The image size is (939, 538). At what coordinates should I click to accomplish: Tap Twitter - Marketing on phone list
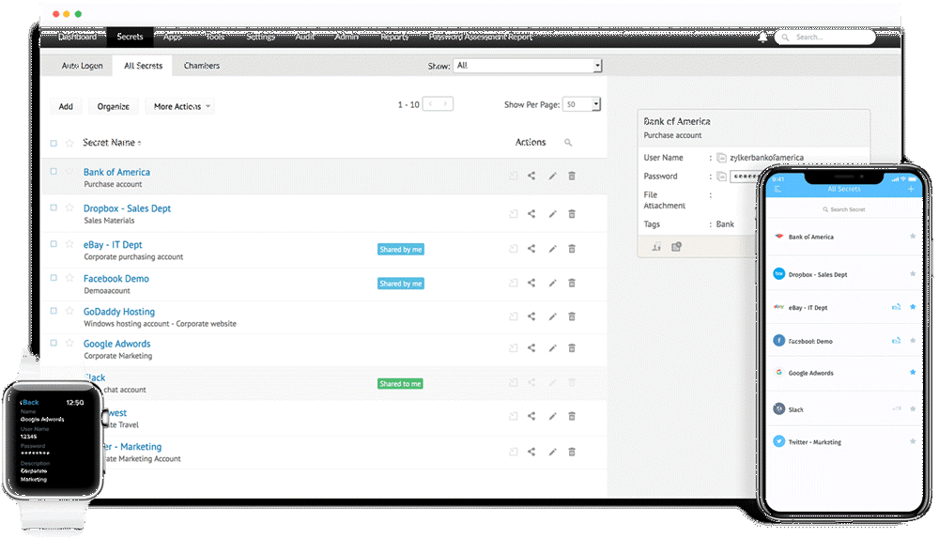click(844, 441)
